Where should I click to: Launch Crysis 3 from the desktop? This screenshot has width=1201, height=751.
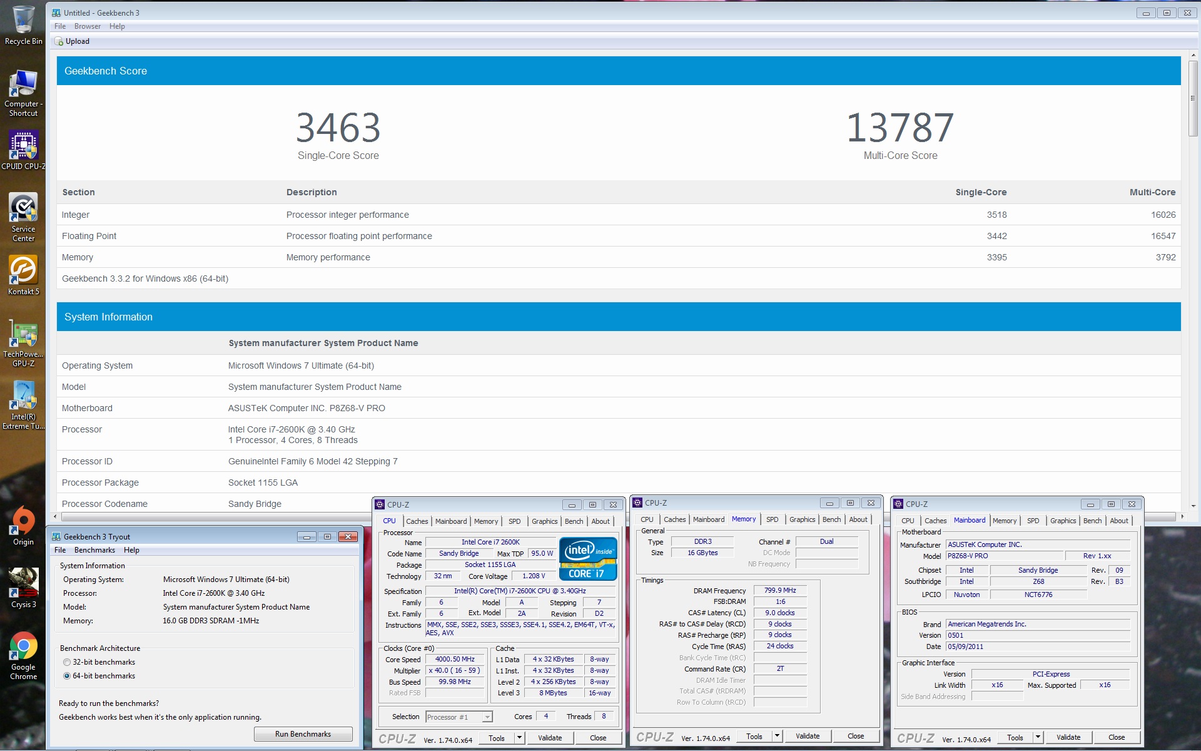[23, 588]
